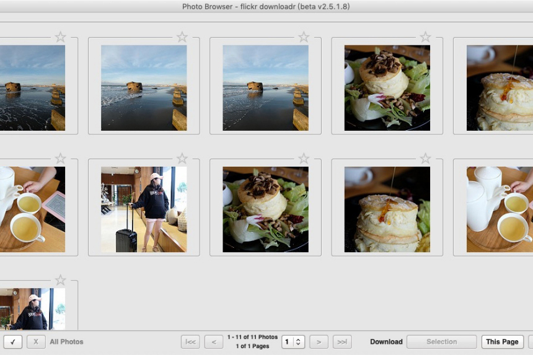Click the page number field showing 1
This screenshot has height=355, width=533.
(x=287, y=342)
